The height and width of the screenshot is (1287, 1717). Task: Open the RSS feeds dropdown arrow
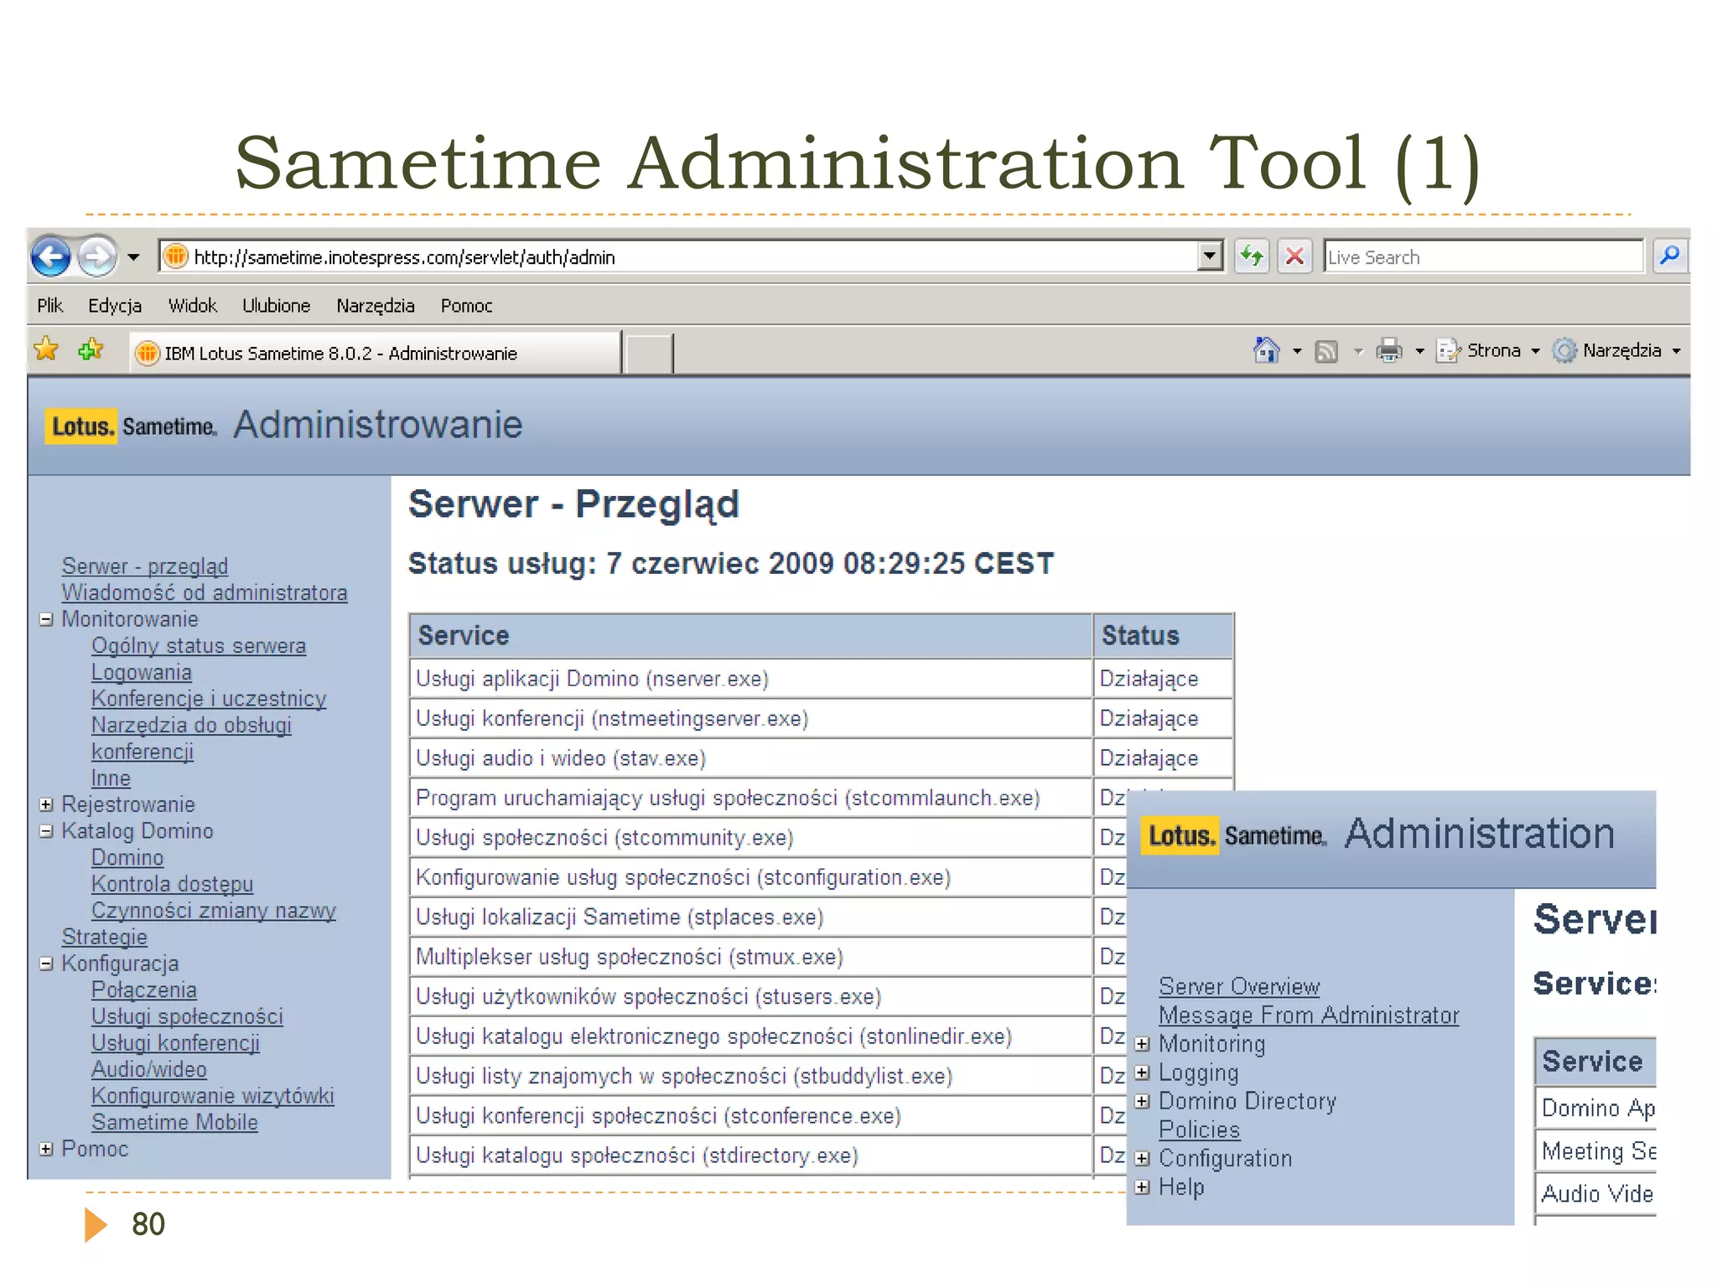[1358, 351]
